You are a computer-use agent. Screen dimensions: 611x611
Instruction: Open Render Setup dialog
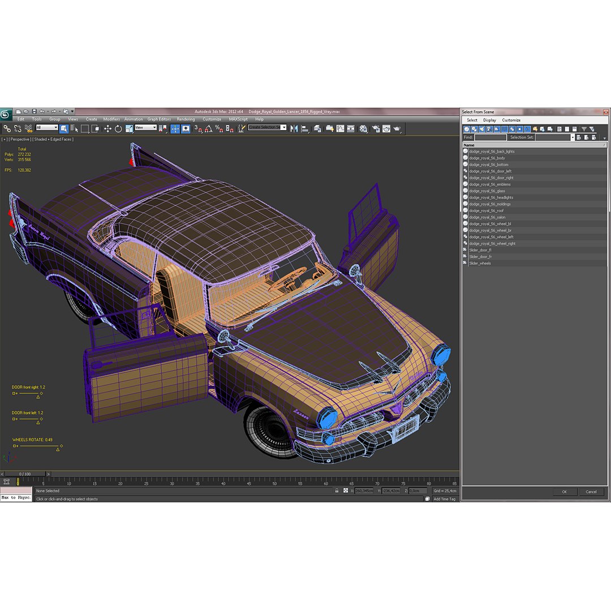point(376,128)
